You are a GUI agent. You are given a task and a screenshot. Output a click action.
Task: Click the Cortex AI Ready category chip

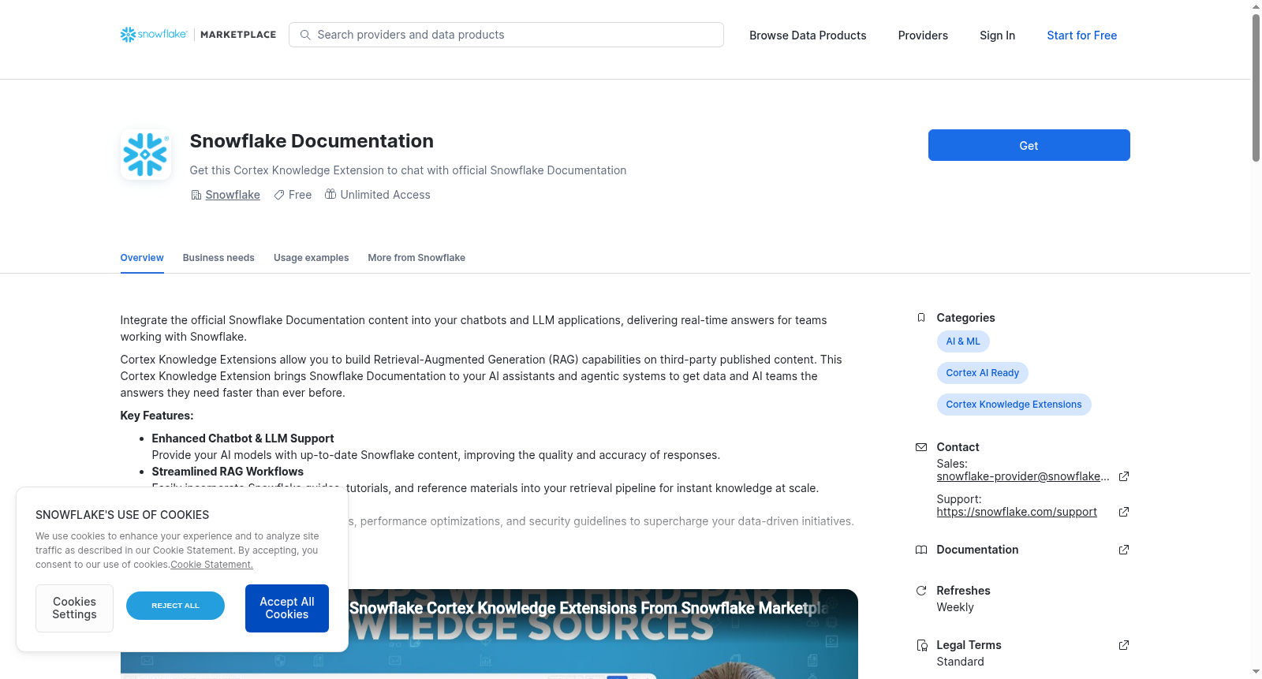coord(982,373)
